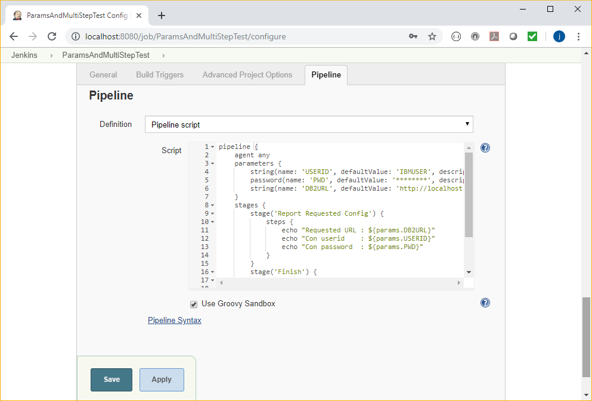The image size is (592, 401).
Task: Click the password(name: 'PWD' code line
Action: click(357, 180)
